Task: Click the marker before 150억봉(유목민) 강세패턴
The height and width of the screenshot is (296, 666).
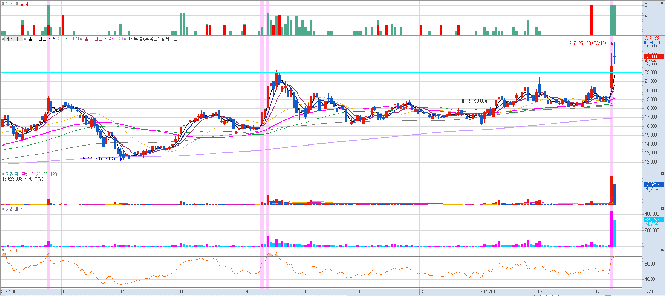Action: (125, 39)
